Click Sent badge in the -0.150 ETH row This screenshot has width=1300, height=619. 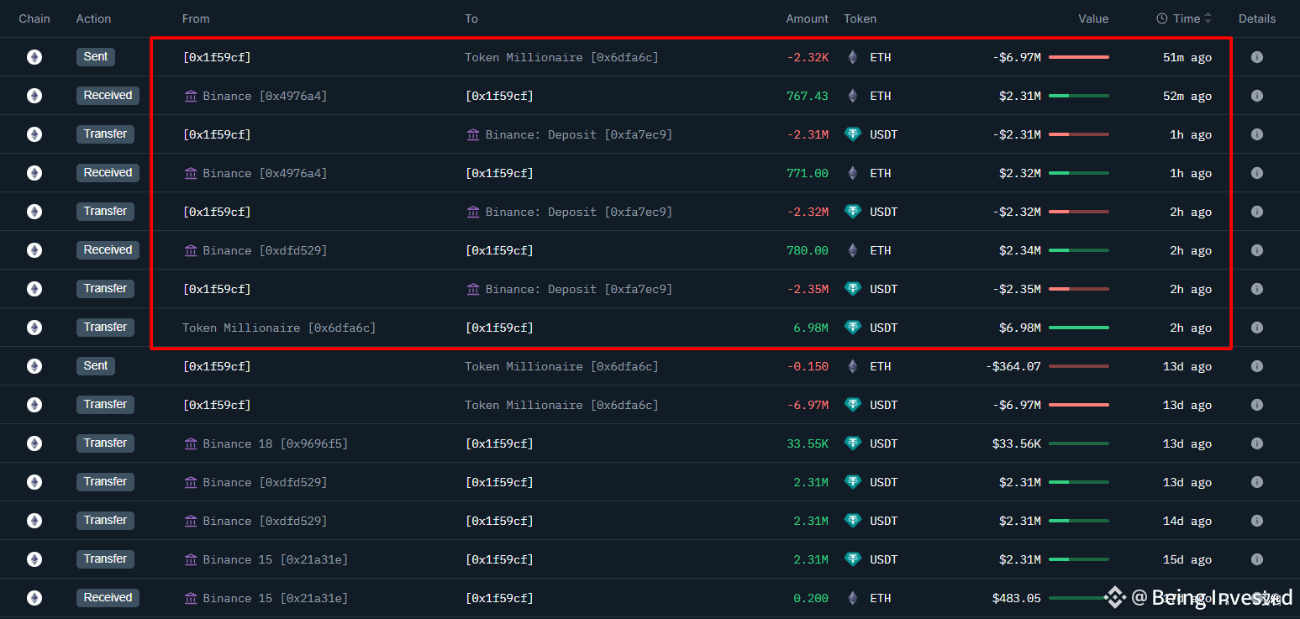click(96, 366)
